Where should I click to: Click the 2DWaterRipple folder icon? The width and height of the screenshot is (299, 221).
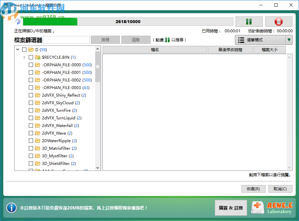click(x=38, y=141)
